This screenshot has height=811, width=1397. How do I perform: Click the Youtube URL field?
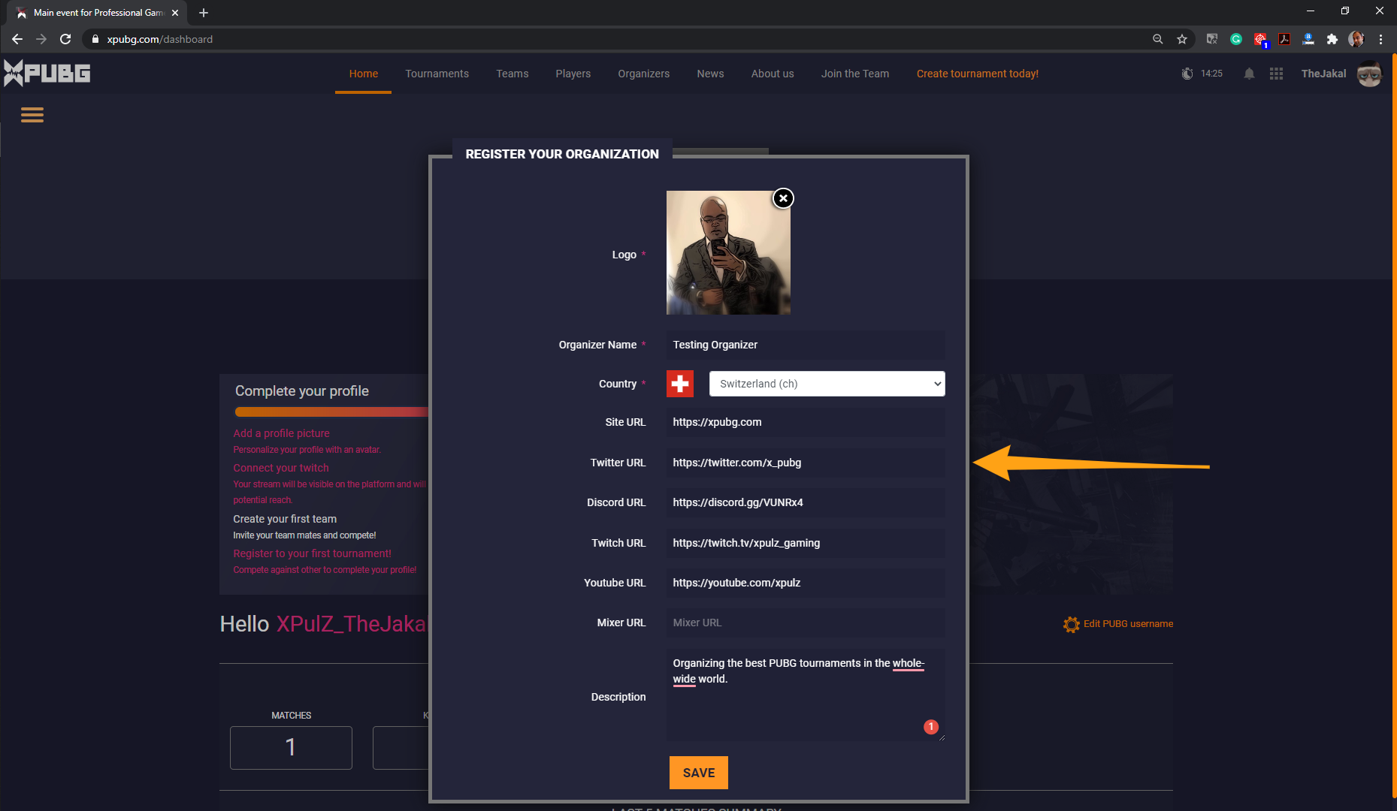806,583
